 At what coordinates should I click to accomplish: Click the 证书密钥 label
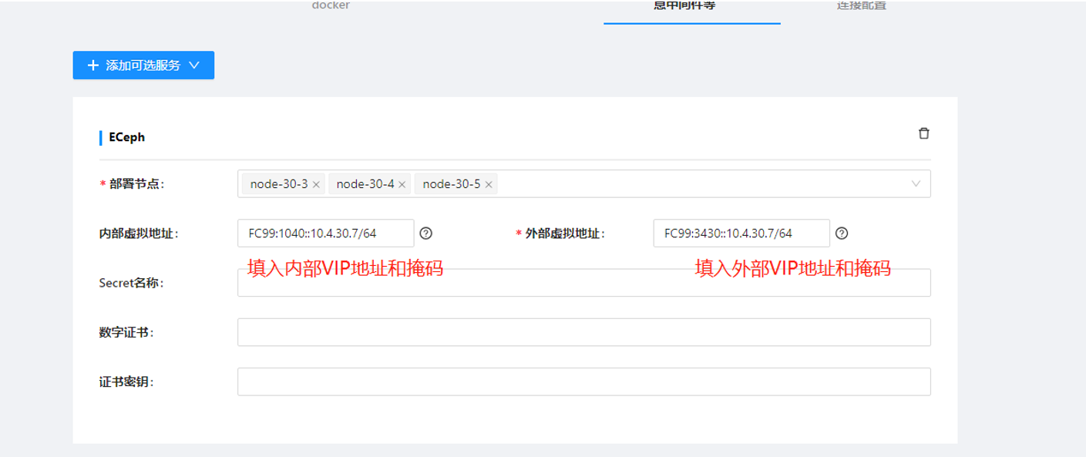126,381
